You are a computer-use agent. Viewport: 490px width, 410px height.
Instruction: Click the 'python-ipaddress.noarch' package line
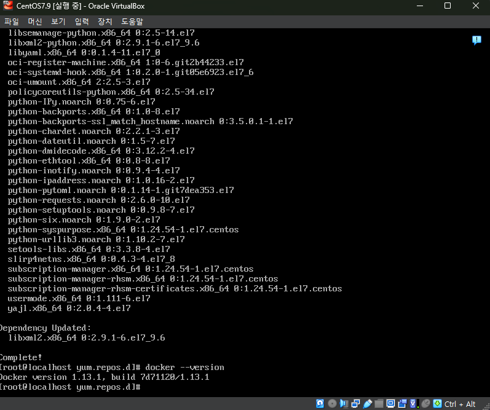click(101, 180)
